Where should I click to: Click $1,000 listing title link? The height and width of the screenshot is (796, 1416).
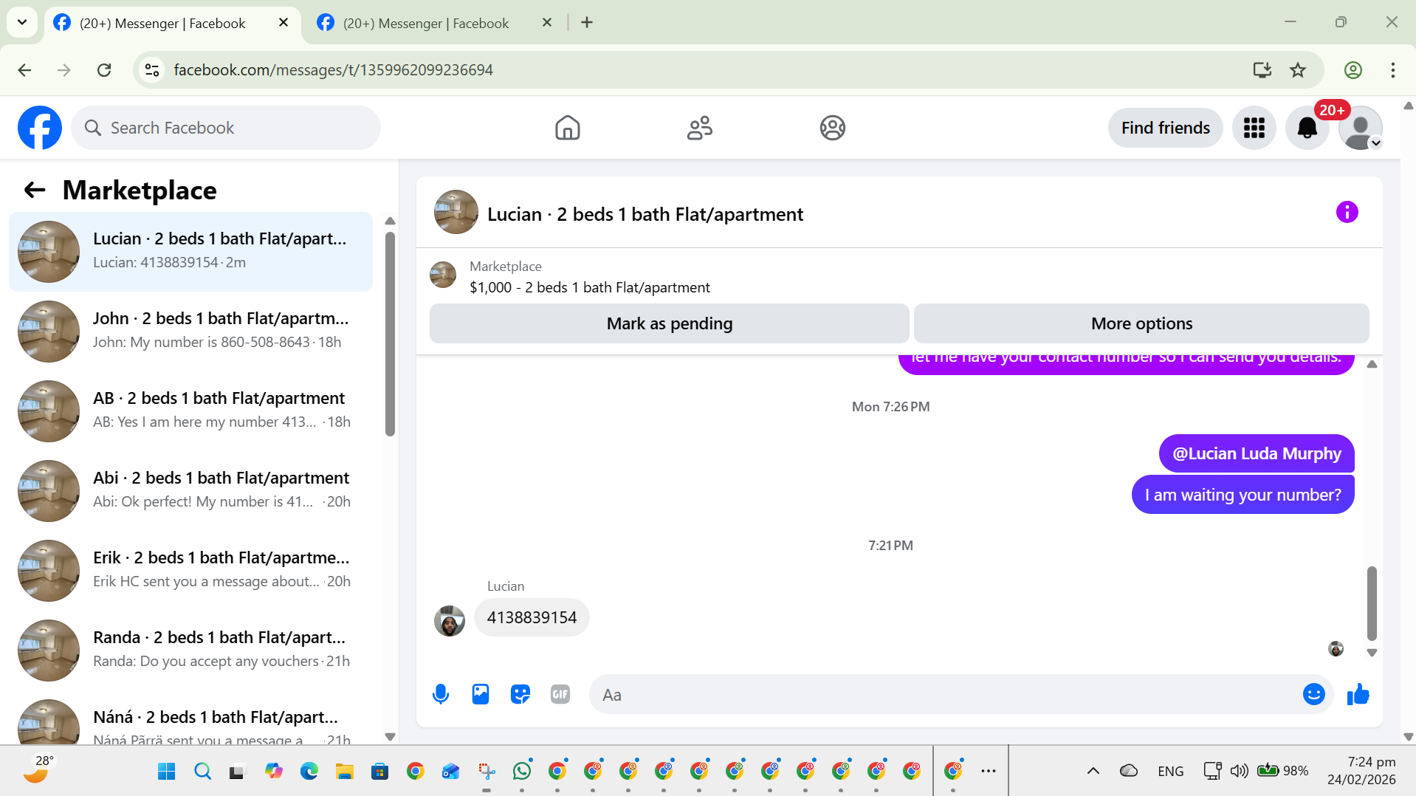[x=590, y=287]
